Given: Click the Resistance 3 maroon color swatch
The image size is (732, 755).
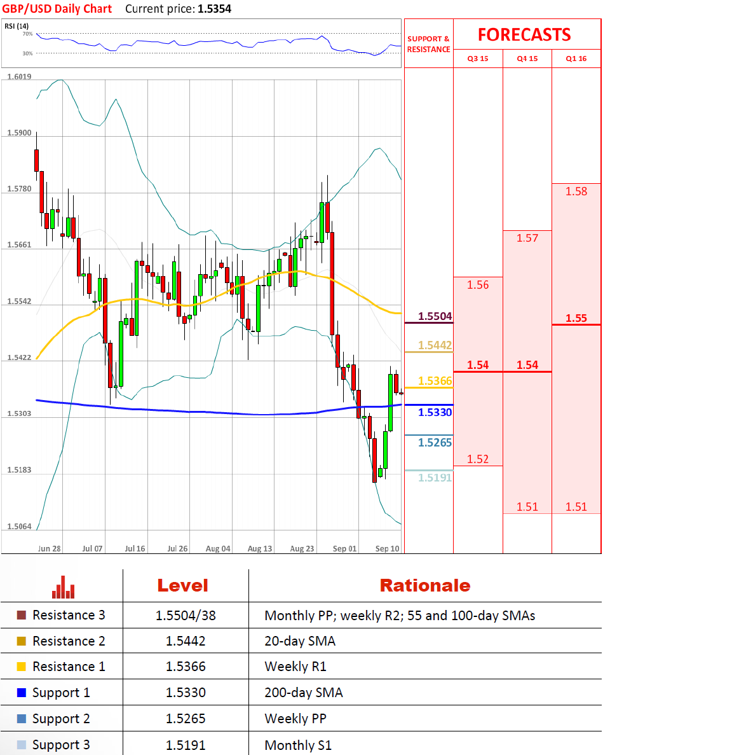Looking at the screenshot, I should tap(21, 615).
